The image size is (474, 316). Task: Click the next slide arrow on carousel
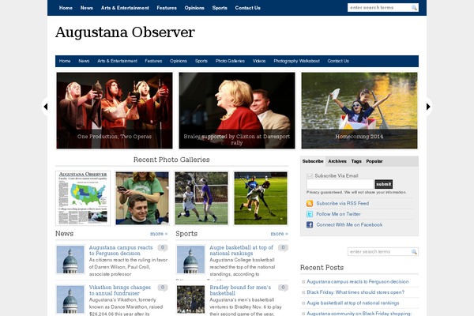click(x=428, y=107)
